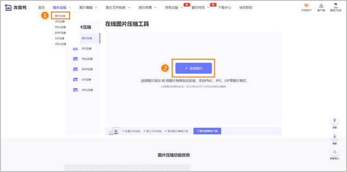Image resolution: width=347 pixels, height=172 pixels.
Task: Open 使用帮助 in the top navigation
Action: [246, 7]
